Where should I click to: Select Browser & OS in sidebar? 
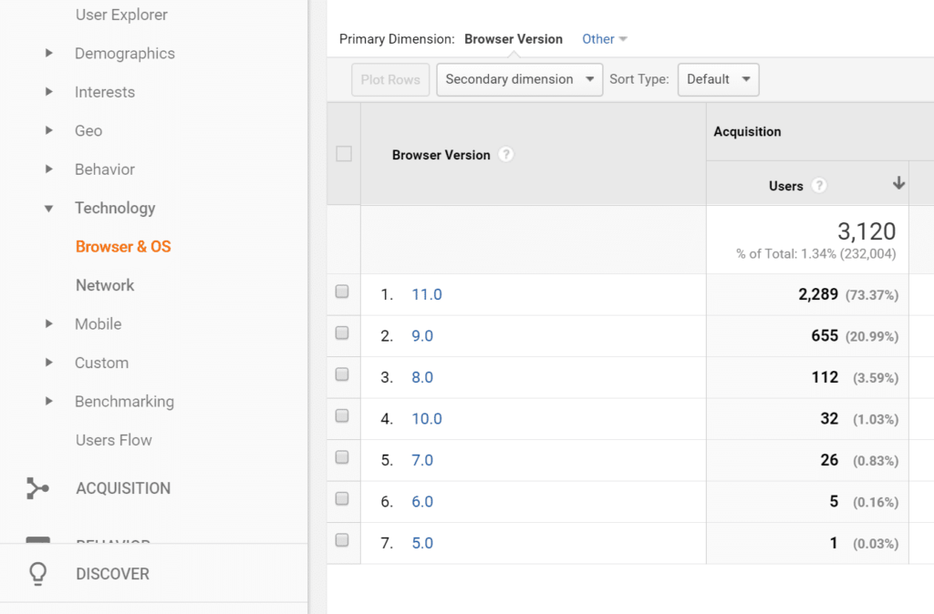click(x=123, y=247)
